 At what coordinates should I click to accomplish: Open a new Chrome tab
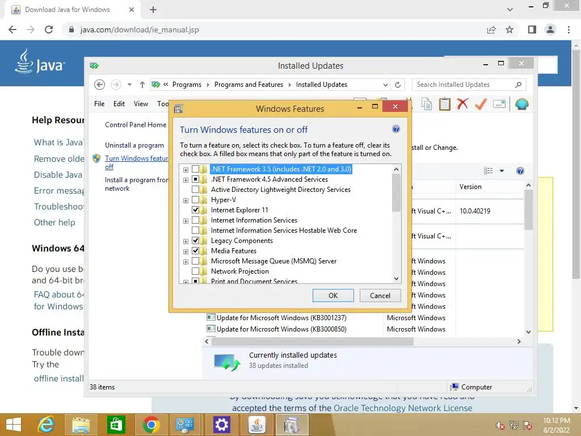(x=153, y=10)
